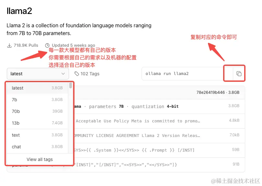Click the Llama 2 description paragraph
Screen dimensions: 262x186
pos(79,29)
